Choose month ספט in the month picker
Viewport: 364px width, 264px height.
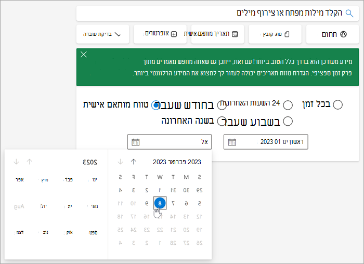click(93, 232)
